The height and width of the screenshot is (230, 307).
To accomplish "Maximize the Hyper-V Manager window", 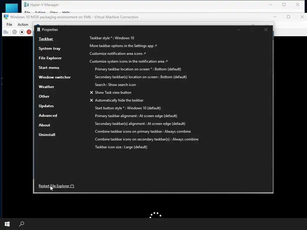I will (x=284, y=4).
